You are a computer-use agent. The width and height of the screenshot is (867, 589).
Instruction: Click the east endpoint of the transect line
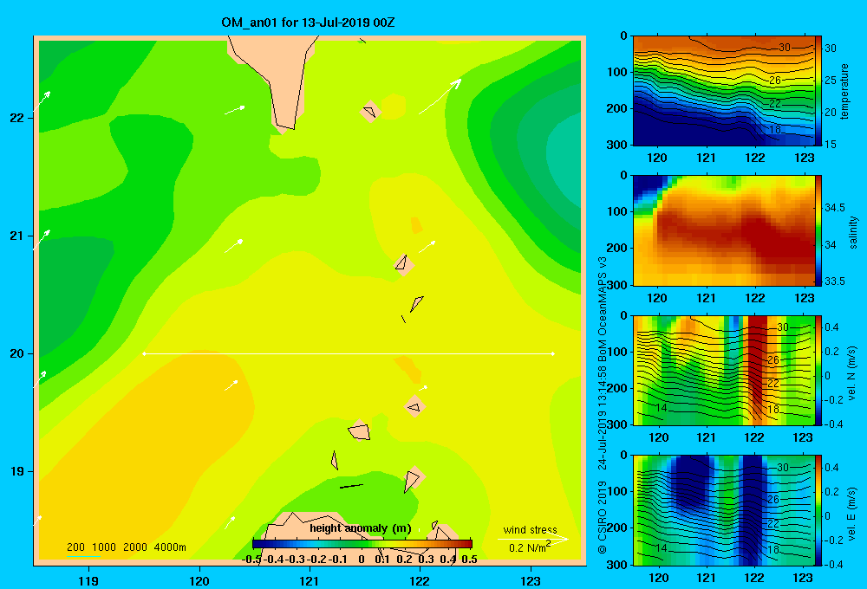tap(553, 353)
